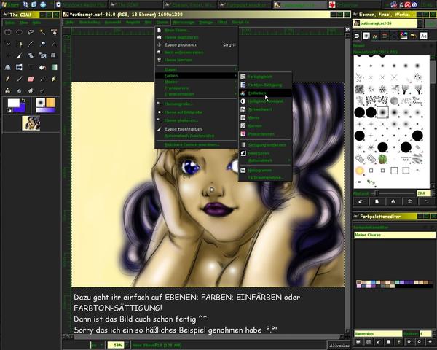This screenshot has width=437, height=350.
Task: Select the Pencil tool
Action: [x=8, y=79]
